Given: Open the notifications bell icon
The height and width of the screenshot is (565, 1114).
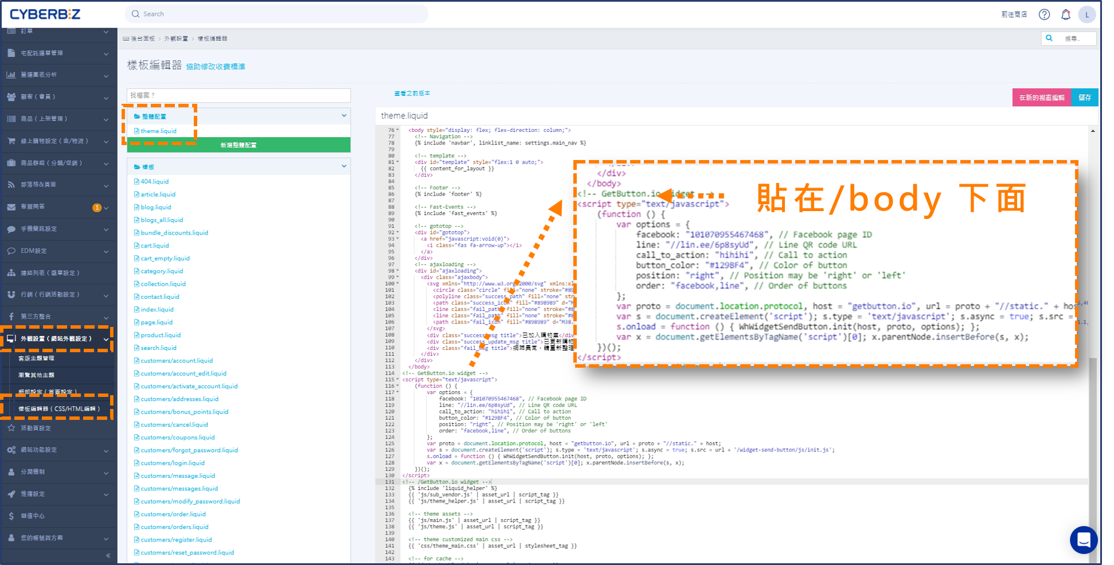Looking at the screenshot, I should tap(1065, 14).
